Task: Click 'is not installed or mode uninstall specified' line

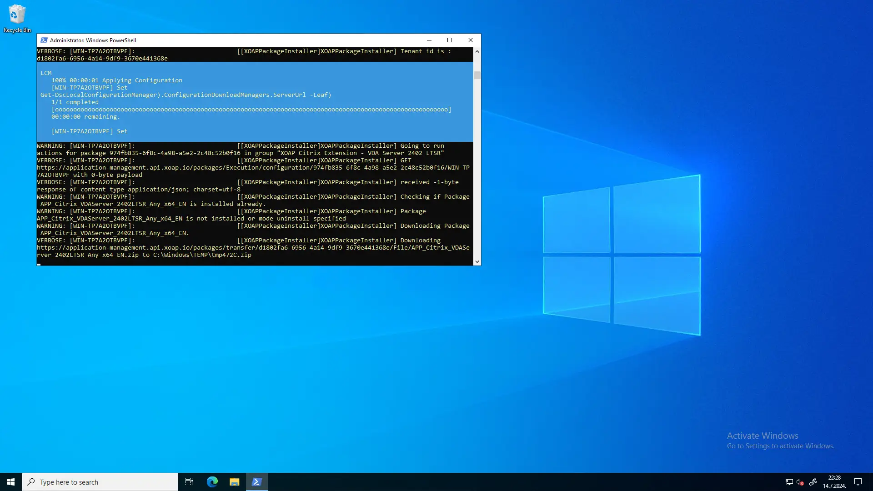Action: point(191,219)
